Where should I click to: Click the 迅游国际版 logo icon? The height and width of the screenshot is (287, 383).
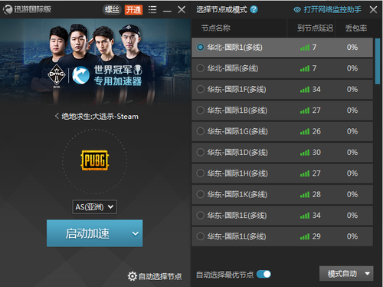click(x=8, y=10)
